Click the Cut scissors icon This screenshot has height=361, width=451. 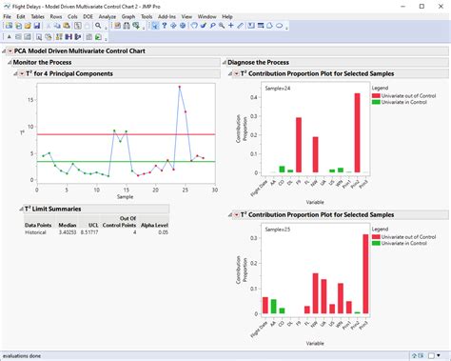tap(49, 26)
